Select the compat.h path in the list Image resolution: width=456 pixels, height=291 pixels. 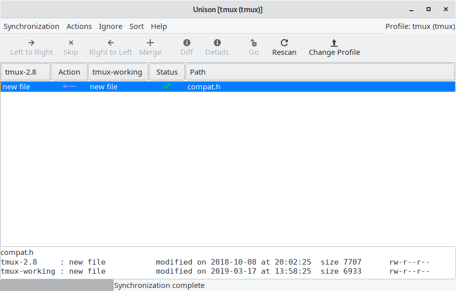tap(204, 87)
